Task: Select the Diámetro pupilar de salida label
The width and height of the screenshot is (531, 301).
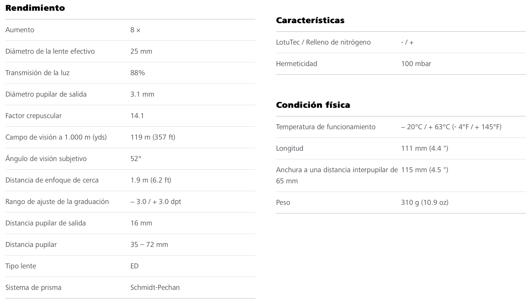Action: (x=46, y=94)
